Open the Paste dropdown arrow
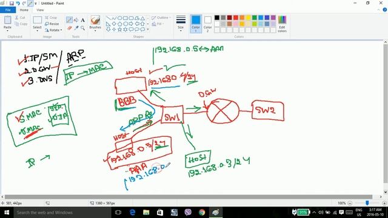This screenshot has width=388, height=218. click(x=7, y=31)
